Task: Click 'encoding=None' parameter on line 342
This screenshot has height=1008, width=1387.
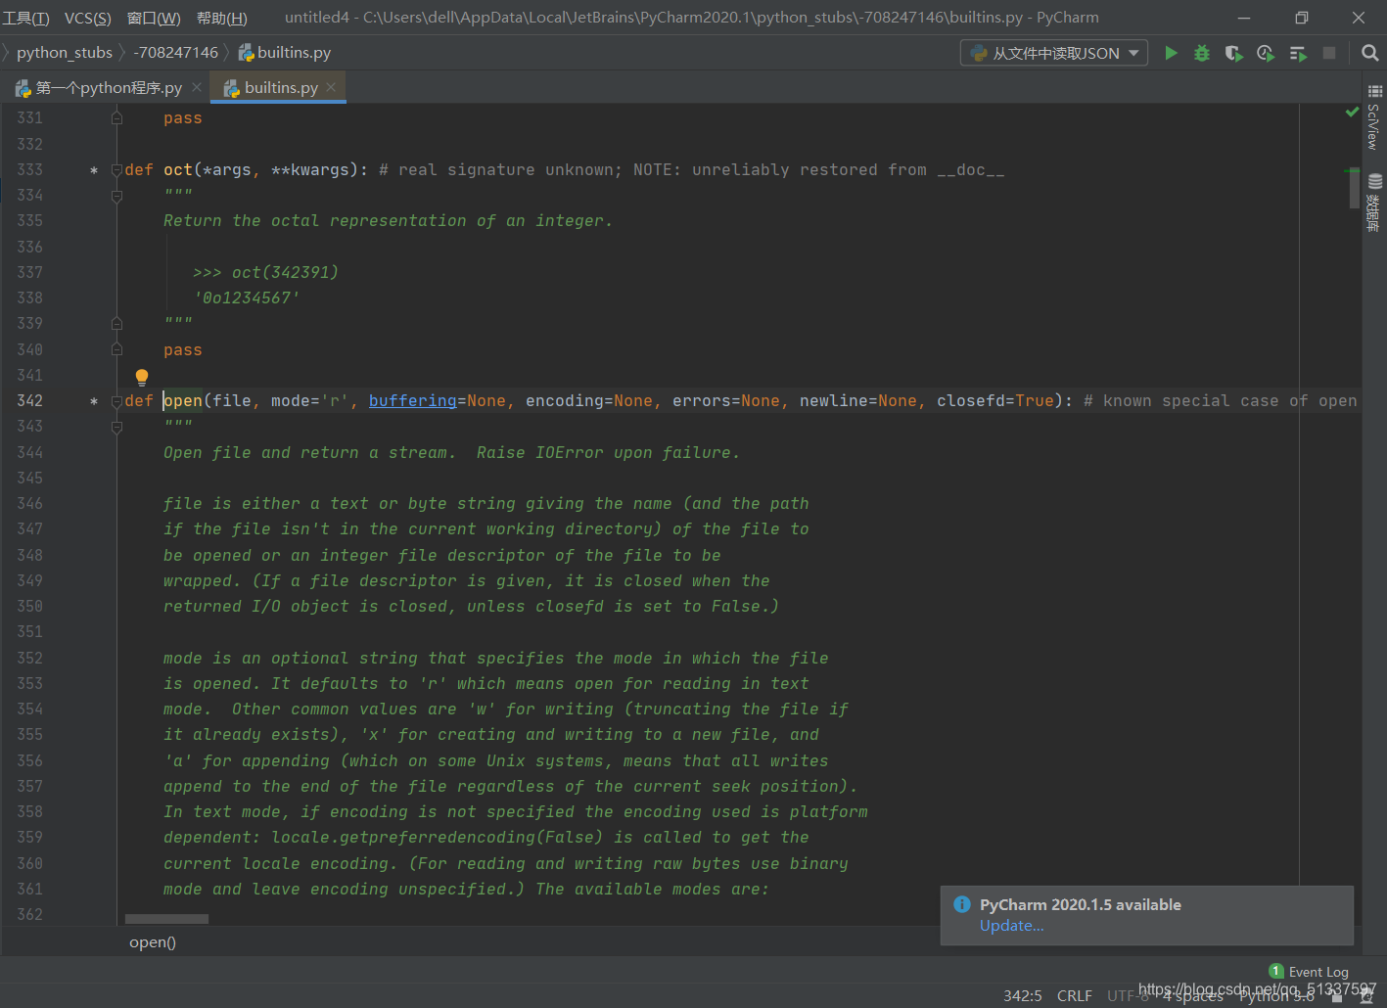Action: coord(589,400)
